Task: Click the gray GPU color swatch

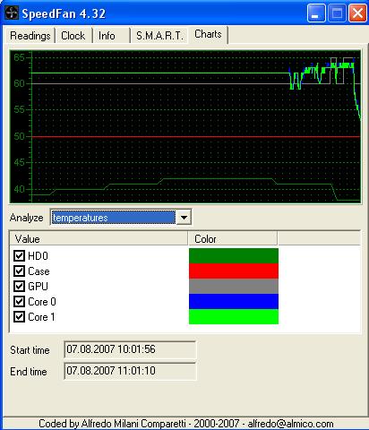Action: click(234, 287)
